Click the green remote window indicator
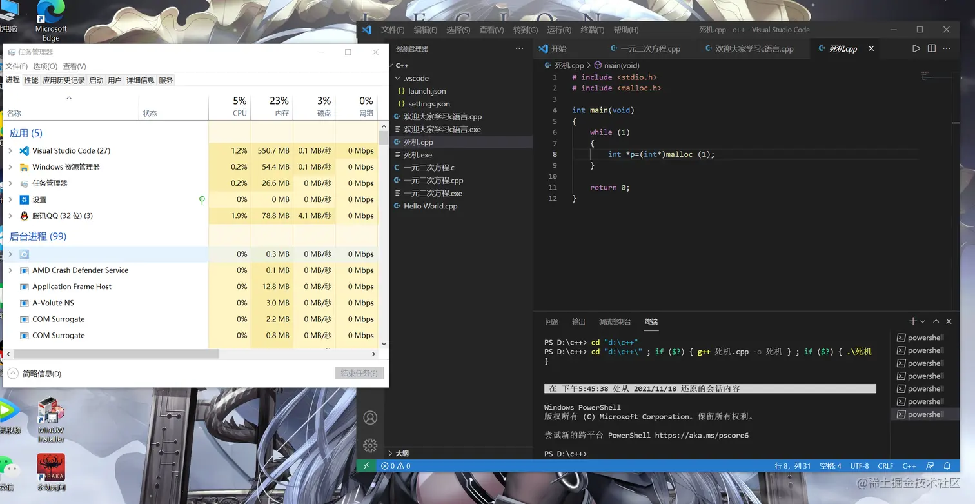Viewport: 975px width, 504px height. point(366,465)
